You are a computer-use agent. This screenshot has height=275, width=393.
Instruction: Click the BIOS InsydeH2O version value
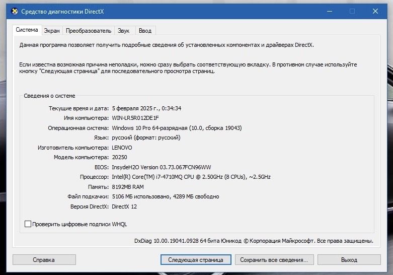tap(161, 167)
